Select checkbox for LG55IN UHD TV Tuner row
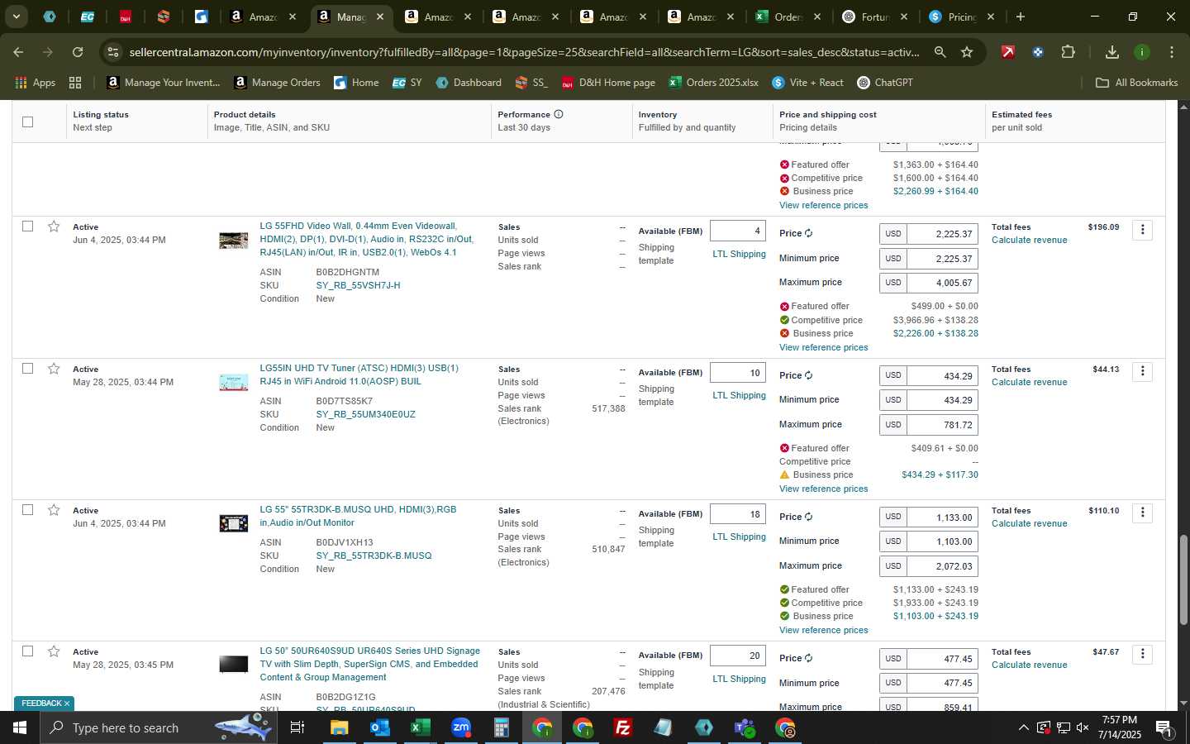Image resolution: width=1190 pixels, height=744 pixels. click(x=27, y=368)
